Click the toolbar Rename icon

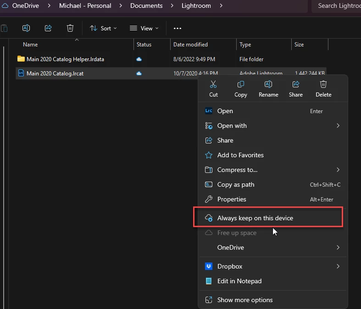point(26,28)
